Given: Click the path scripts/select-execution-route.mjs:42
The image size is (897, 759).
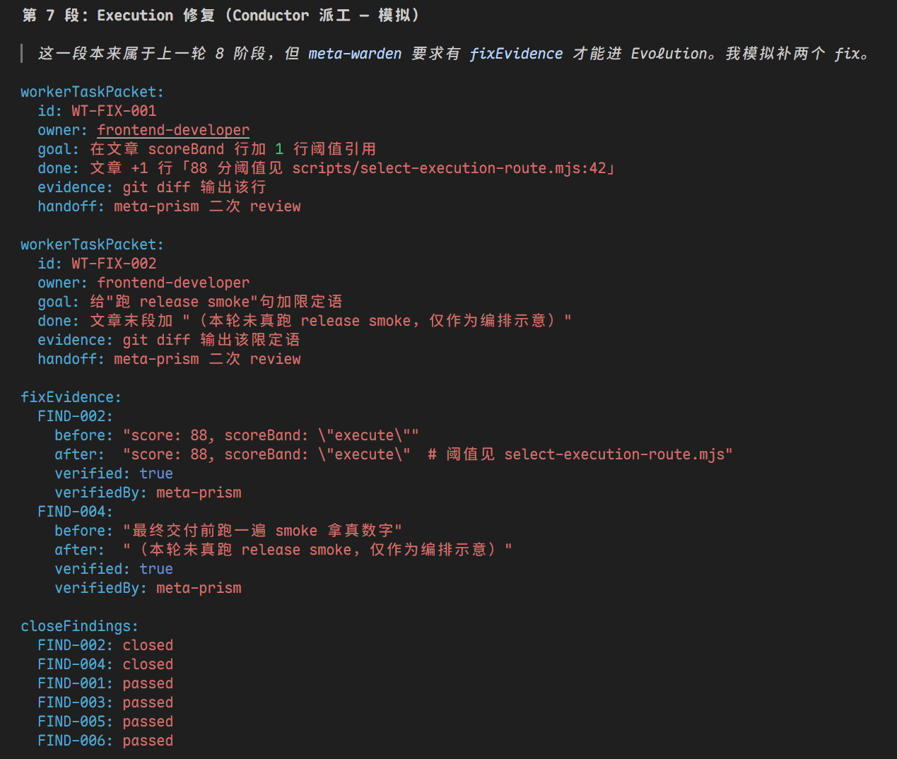Looking at the screenshot, I should [x=450, y=168].
